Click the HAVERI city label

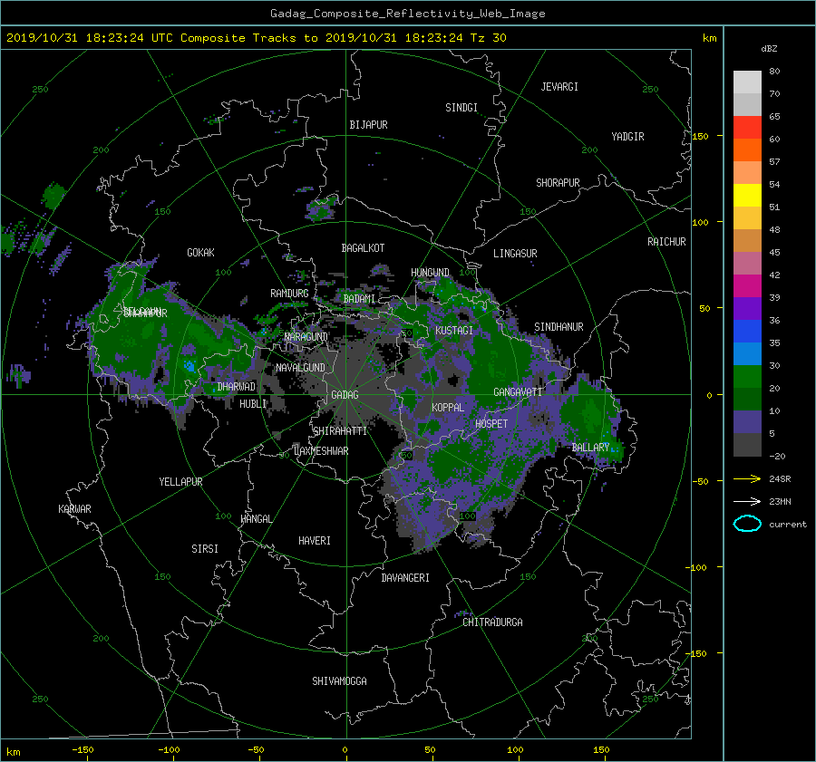[x=315, y=541]
